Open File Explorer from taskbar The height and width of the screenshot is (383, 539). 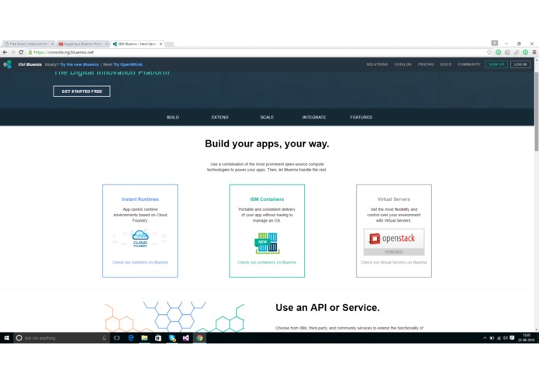click(144, 338)
